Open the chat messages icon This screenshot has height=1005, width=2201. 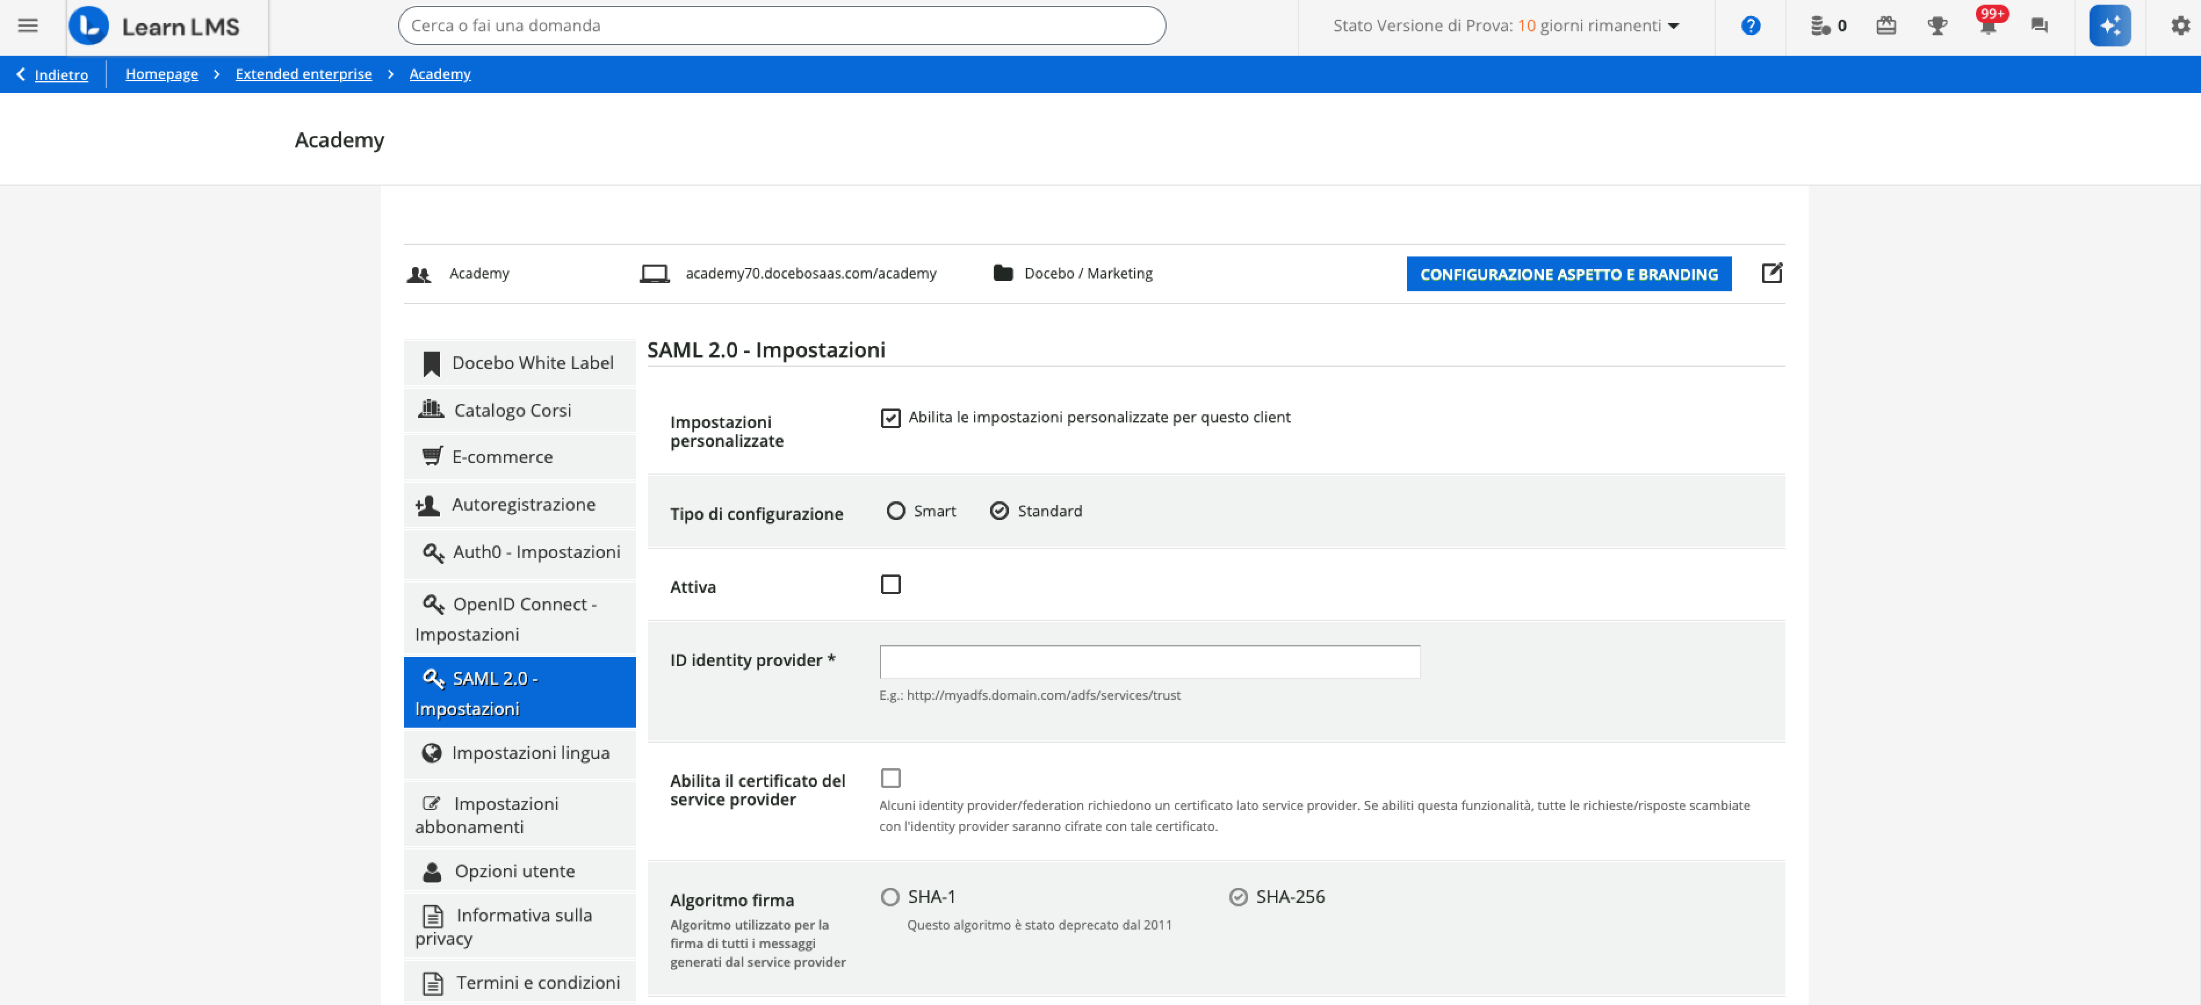(2040, 26)
